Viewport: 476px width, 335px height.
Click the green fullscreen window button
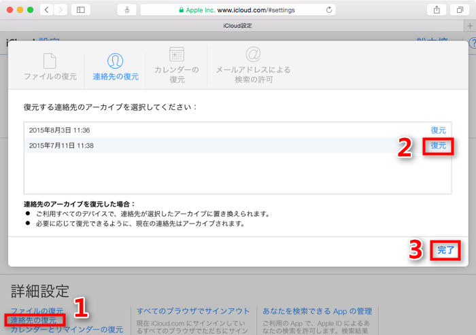pos(31,10)
